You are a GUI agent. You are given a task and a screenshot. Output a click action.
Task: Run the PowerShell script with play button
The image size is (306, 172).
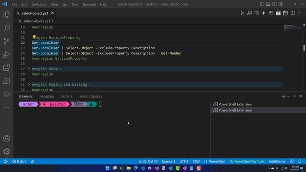pyautogui.click(x=242, y=13)
